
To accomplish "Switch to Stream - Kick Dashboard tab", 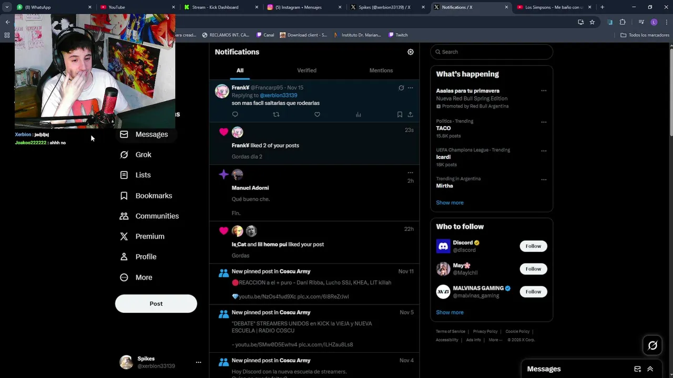I will pos(221,7).
